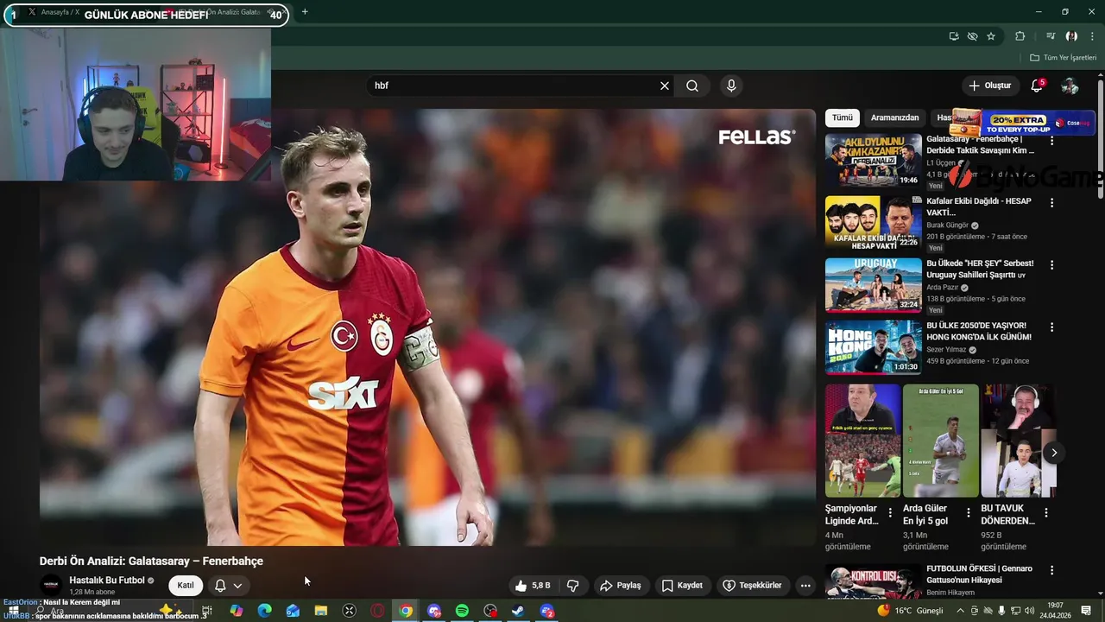Bookmark this page with the star icon

click(991, 36)
